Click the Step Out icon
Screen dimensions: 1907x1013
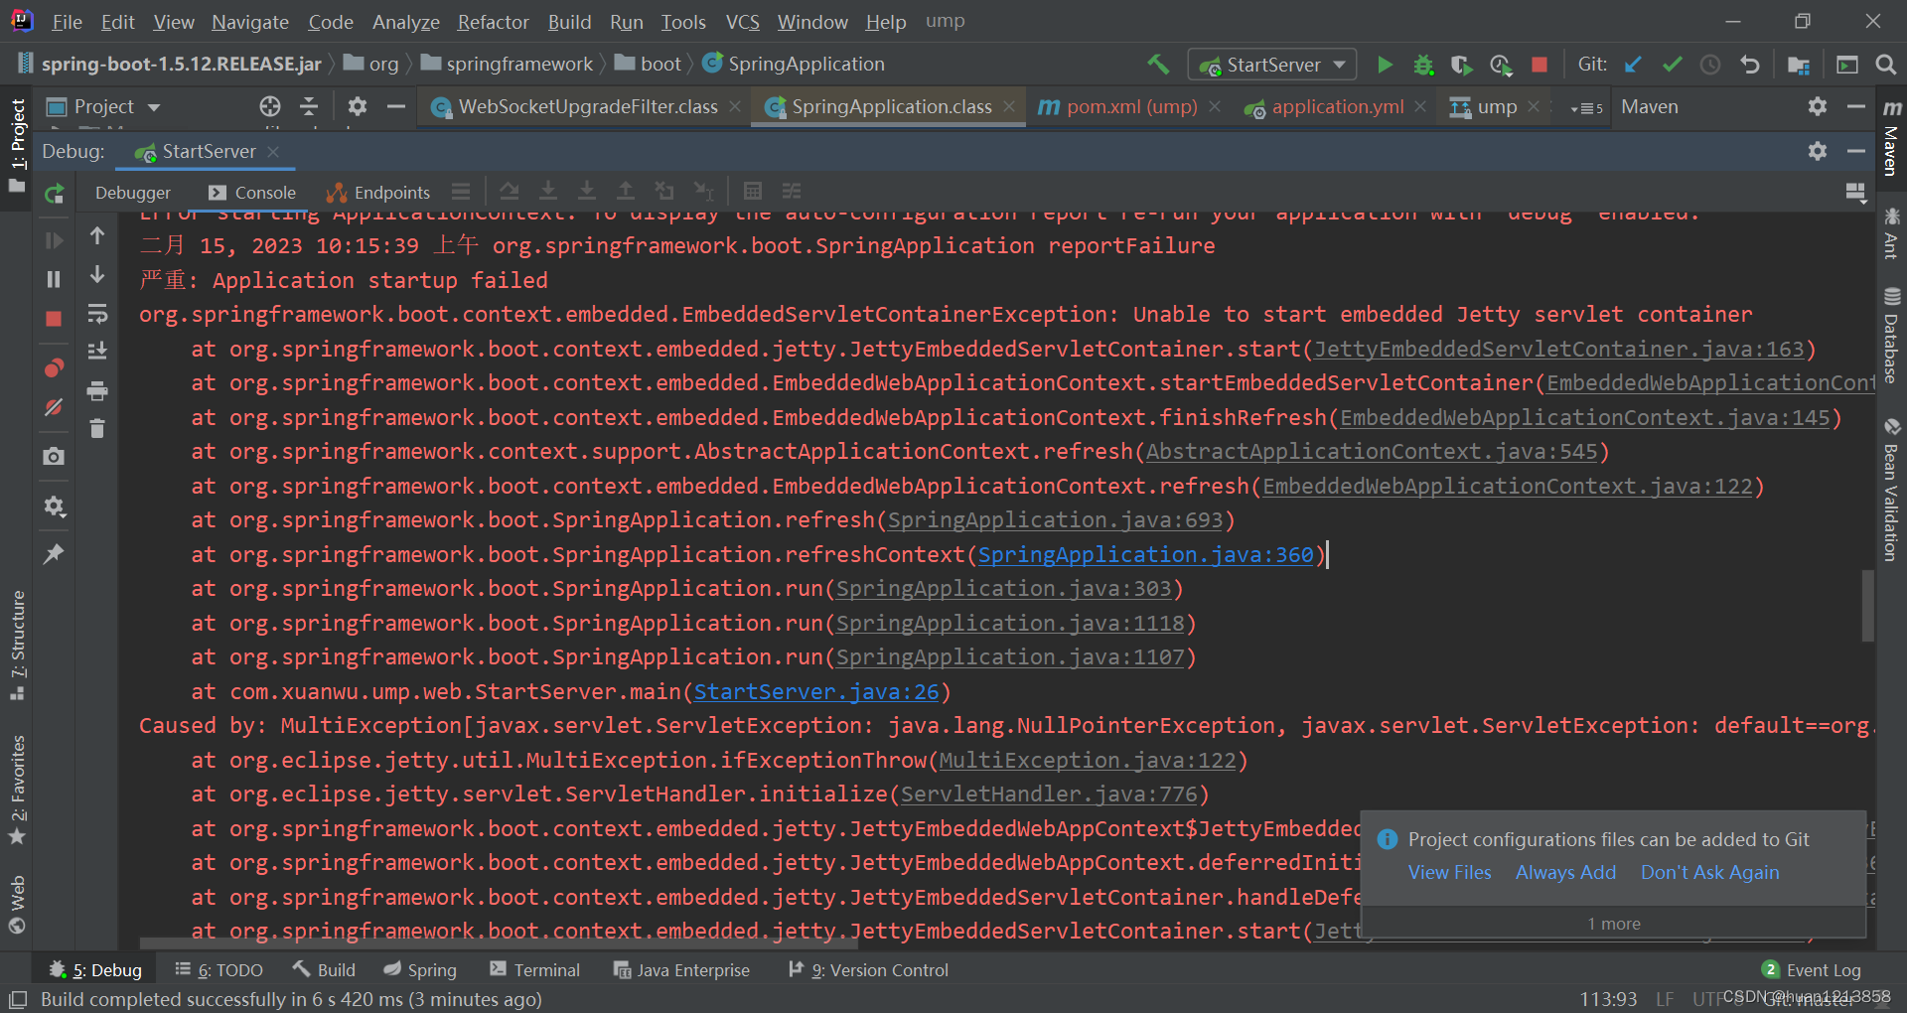click(626, 191)
